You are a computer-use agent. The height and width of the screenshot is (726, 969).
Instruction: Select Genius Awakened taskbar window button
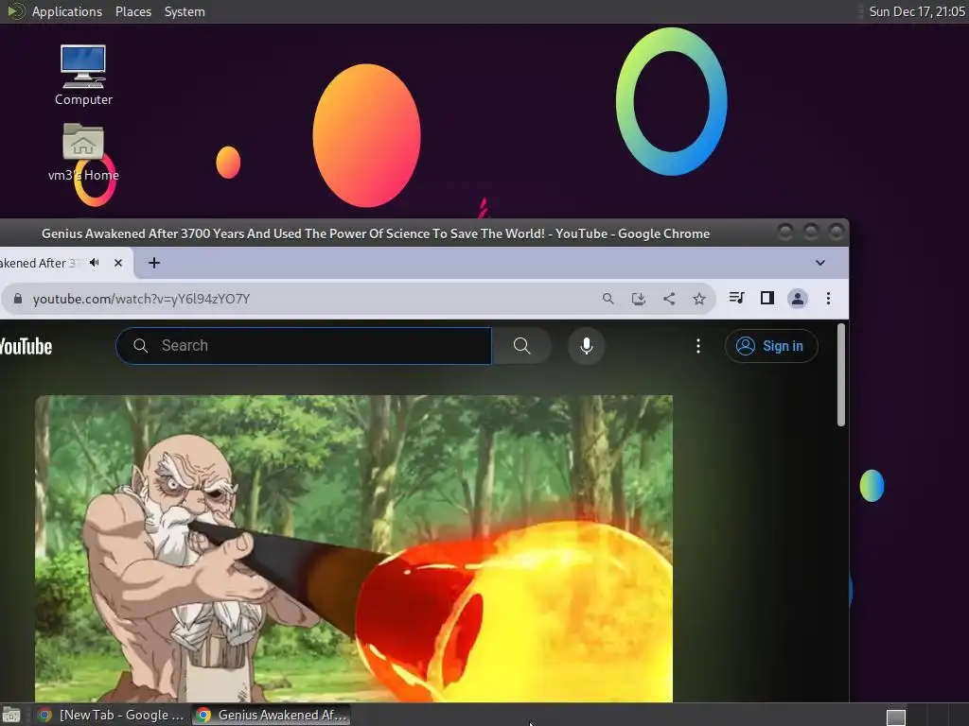(272, 715)
